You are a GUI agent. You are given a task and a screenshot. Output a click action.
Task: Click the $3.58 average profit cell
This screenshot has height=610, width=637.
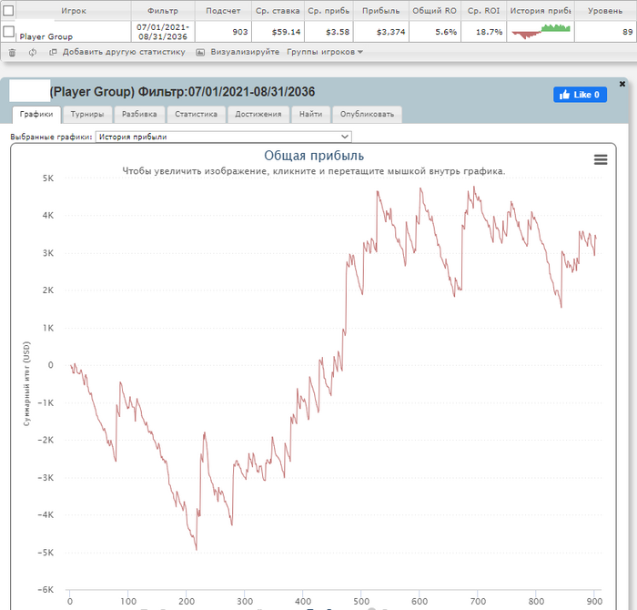pos(329,32)
